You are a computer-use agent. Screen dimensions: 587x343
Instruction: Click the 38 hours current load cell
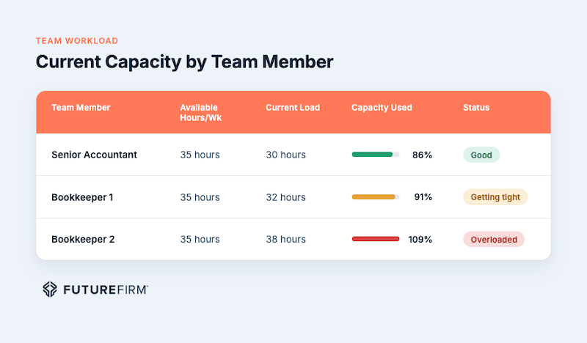285,240
